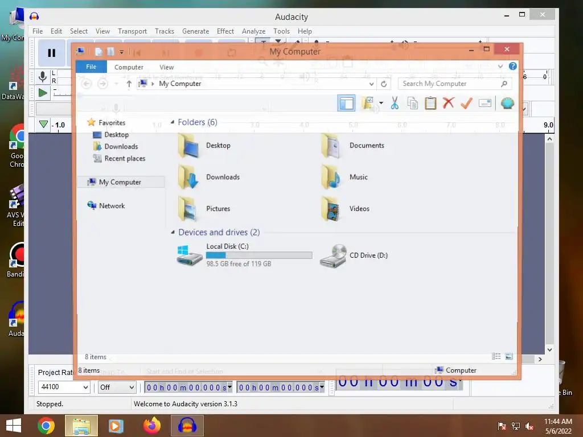Click the red X Delete icon

449,103
